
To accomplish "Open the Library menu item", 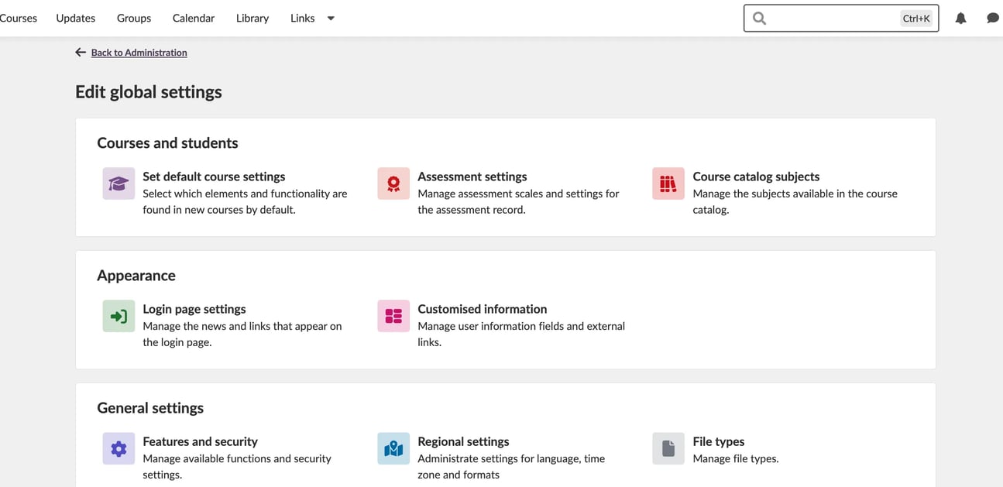I will pos(252,18).
